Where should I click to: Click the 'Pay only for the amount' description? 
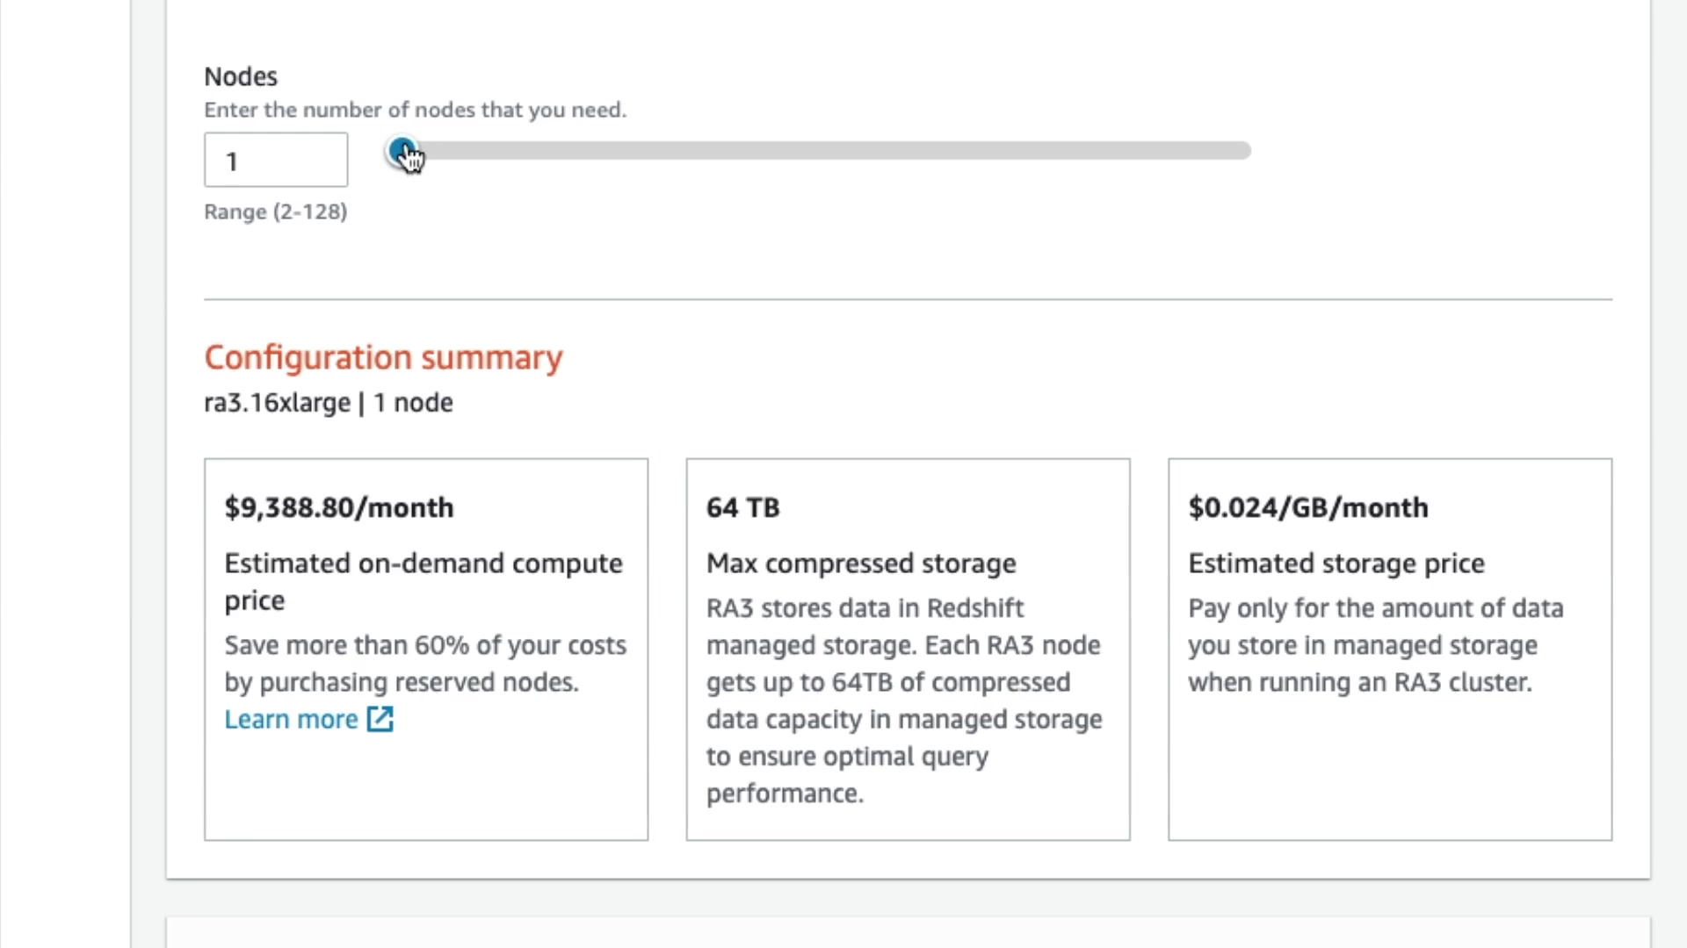click(1375, 645)
